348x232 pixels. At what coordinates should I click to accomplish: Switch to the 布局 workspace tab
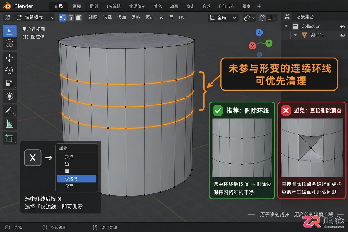pos(58,6)
